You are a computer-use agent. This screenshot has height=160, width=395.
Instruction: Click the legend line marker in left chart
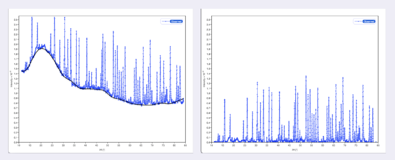click(165, 22)
